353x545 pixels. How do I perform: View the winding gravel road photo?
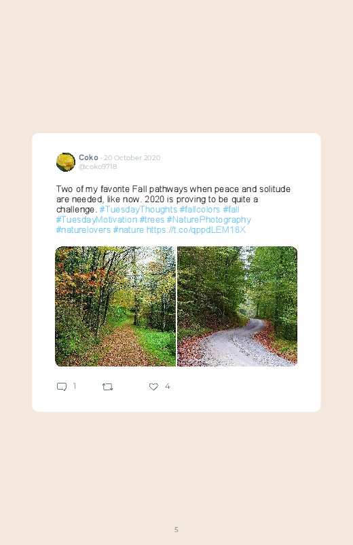point(237,306)
